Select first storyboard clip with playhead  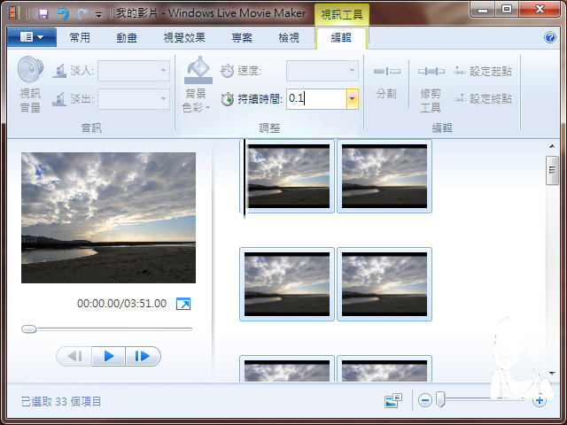pyautogui.click(x=287, y=176)
